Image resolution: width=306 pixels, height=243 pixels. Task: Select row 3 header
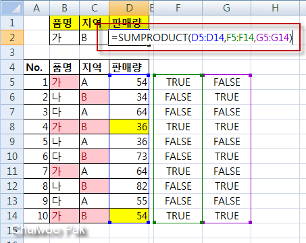(x=12, y=53)
